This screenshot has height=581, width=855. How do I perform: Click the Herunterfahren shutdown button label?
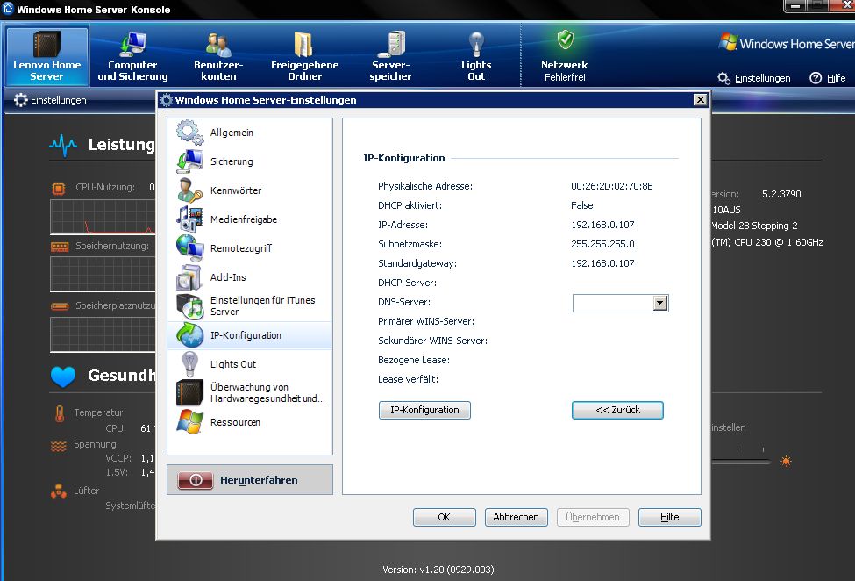tap(259, 480)
